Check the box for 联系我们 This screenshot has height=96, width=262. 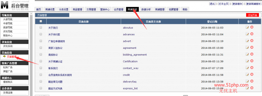tap(41, 68)
